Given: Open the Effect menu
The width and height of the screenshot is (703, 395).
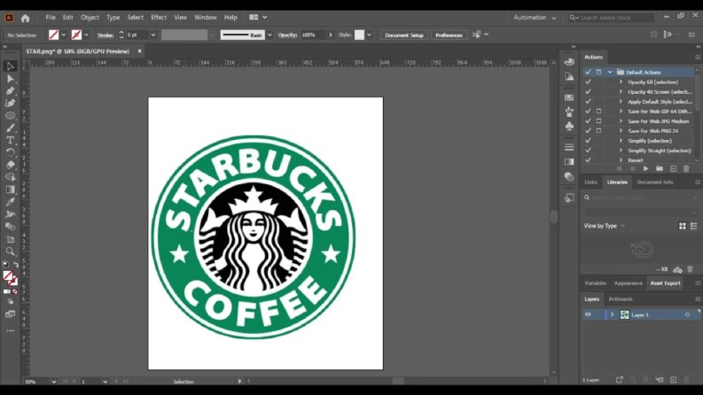Looking at the screenshot, I should click(x=159, y=18).
